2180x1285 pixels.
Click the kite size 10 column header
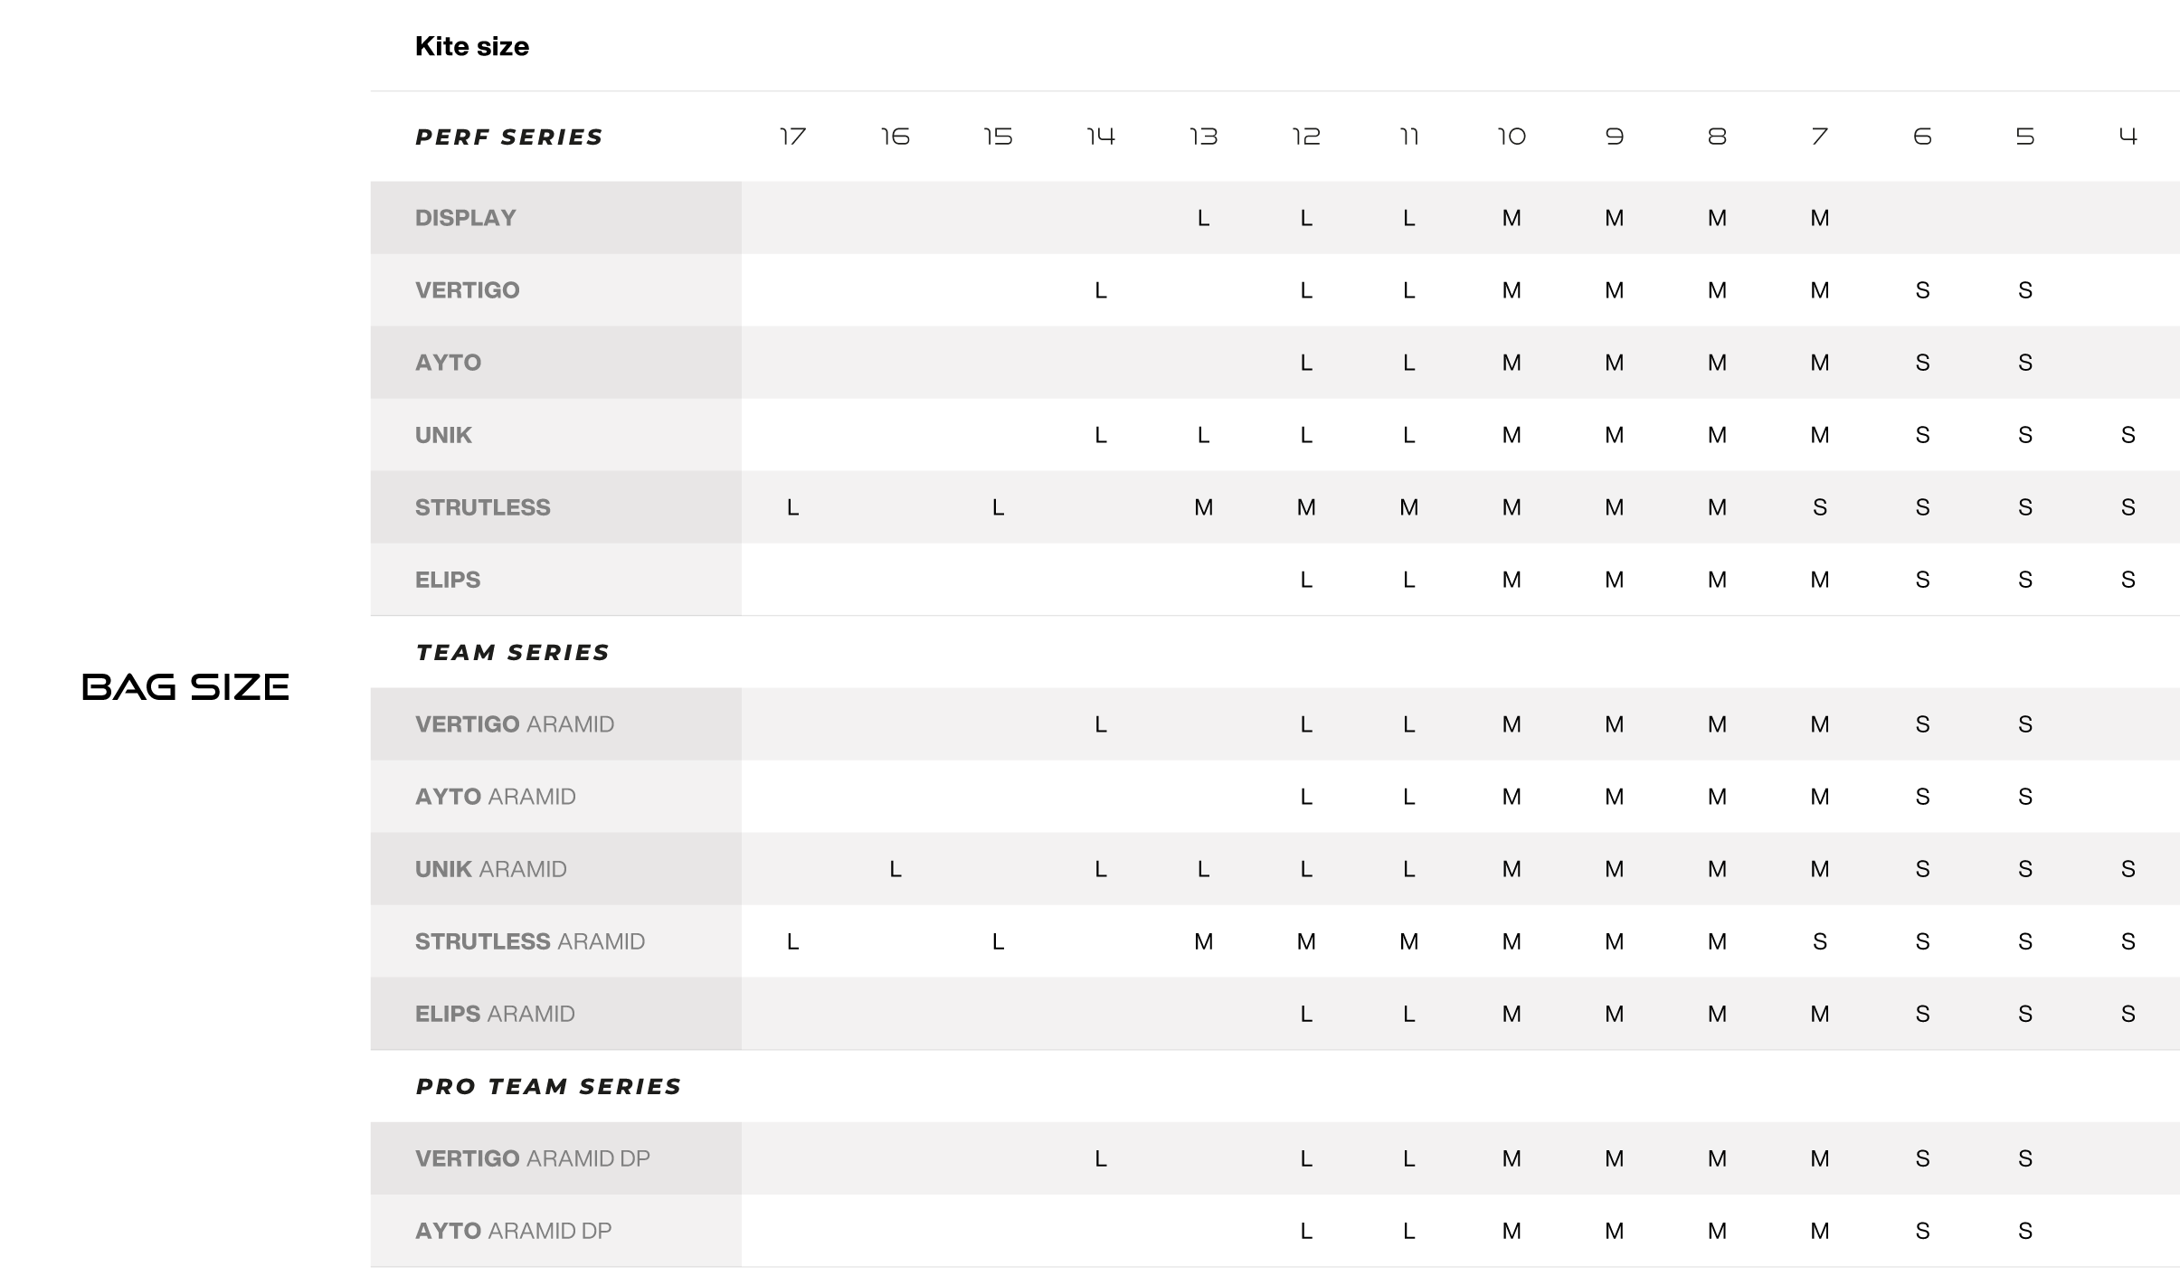click(x=1512, y=137)
